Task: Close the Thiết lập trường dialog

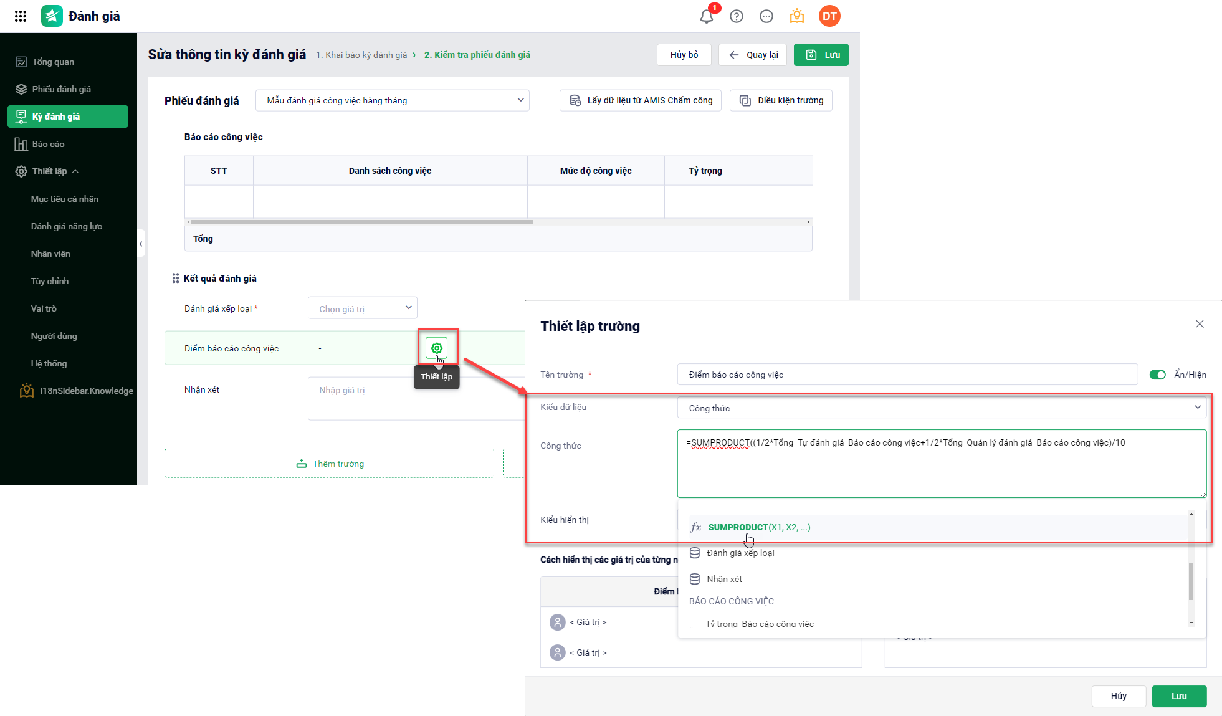Action: pyautogui.click(x=1200, y=324)
